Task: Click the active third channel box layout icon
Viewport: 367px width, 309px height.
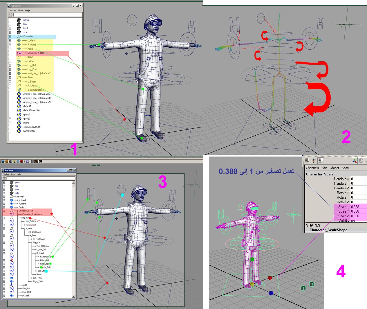Action: coord(320,160)
